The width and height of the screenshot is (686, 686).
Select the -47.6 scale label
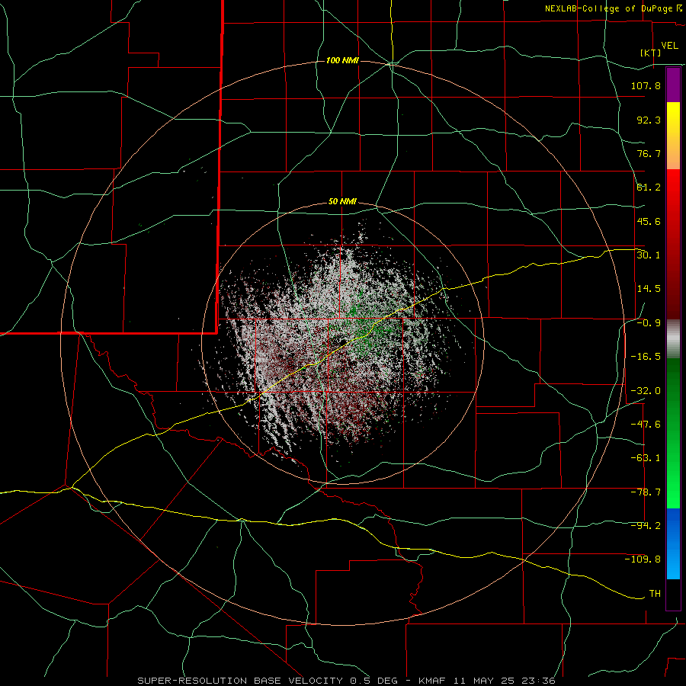point(646,424)
